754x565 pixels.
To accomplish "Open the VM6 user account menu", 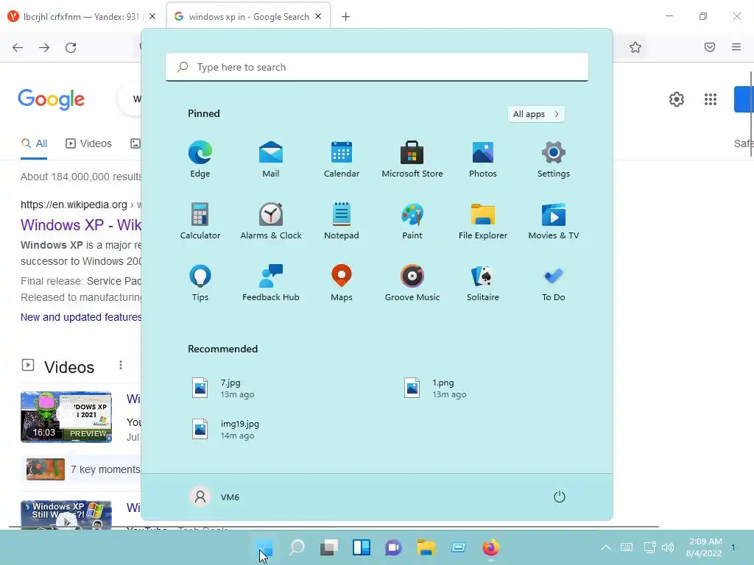I will click(214, 497).
